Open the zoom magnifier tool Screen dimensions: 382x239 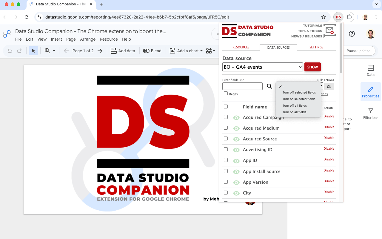(x=47, y=51)
